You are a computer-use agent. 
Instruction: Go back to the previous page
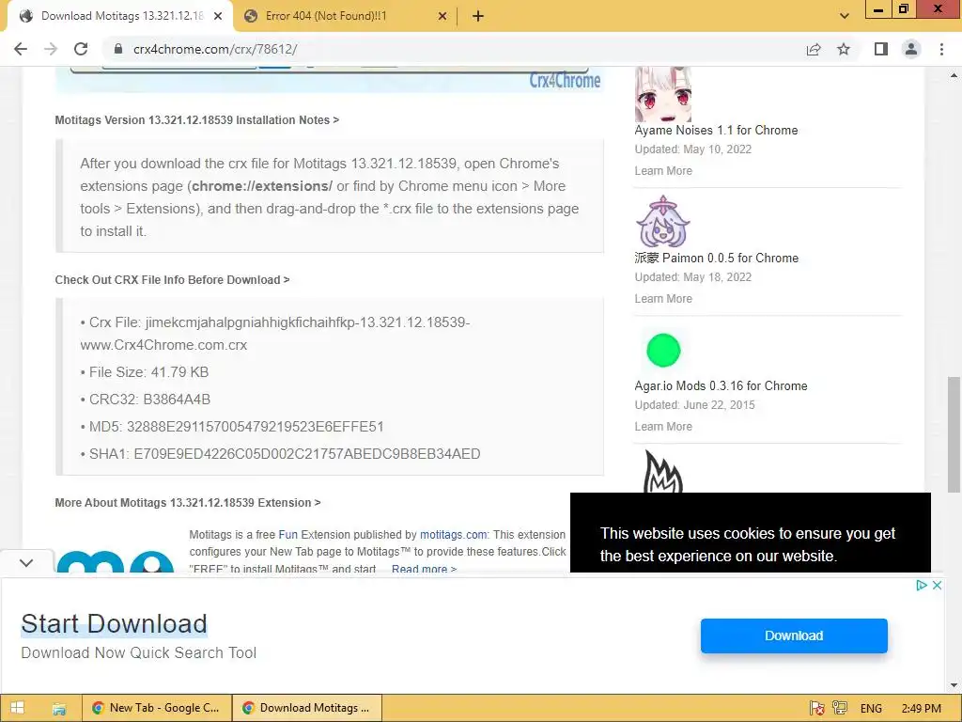coord(21,49)
